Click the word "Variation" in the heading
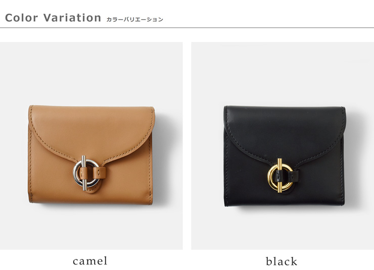 coord(72,18)
